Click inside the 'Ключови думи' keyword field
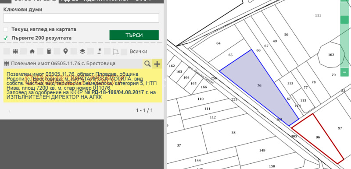Viewport: 351px width, 169px height. click(81, 18)
